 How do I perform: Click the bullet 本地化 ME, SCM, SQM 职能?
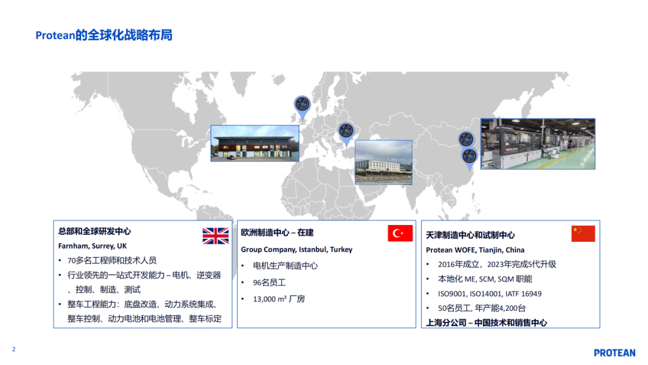click(x=485, y=279)
